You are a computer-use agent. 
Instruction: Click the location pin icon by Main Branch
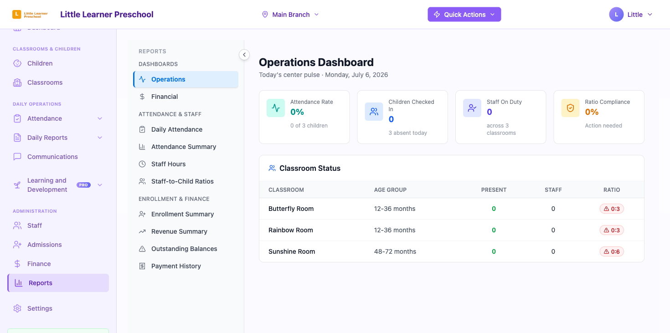[265, 15]
